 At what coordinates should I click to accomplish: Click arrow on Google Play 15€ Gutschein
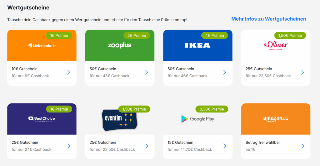point(224,146)
